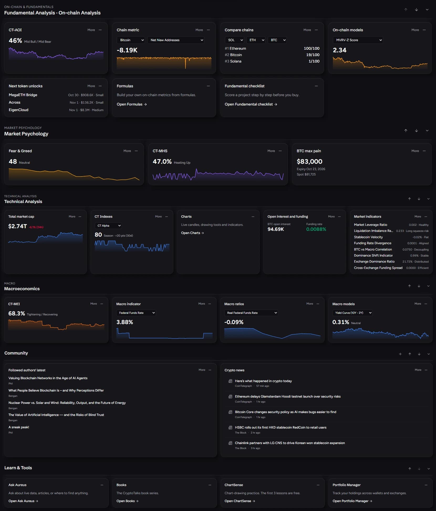Minimize the Portfolio Manager card
Image resolution: width=436 pixels, height=511 pixels.
point(426,485)
